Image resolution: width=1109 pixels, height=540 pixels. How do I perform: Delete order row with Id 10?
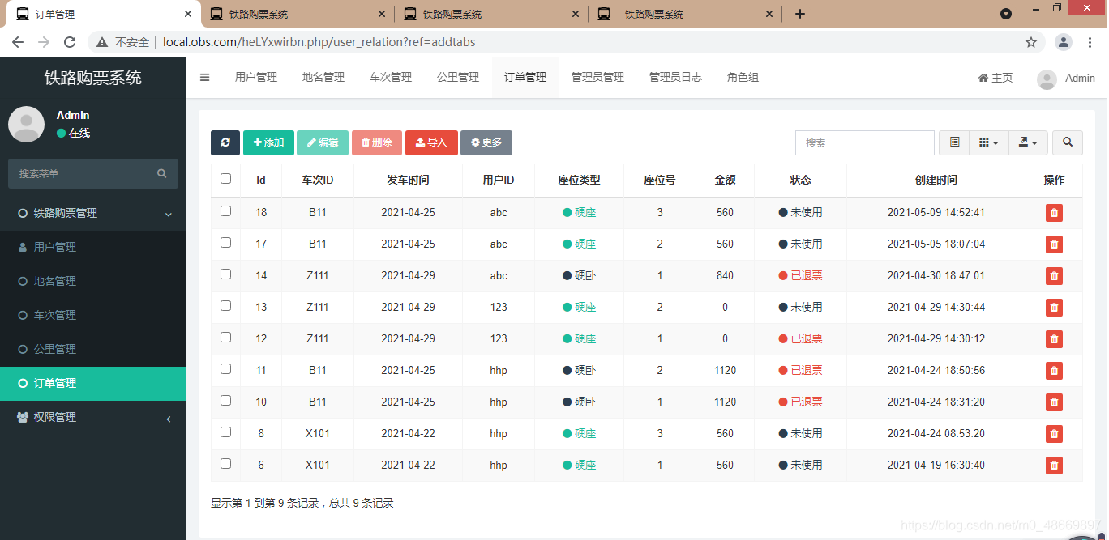coord(1054,402)
